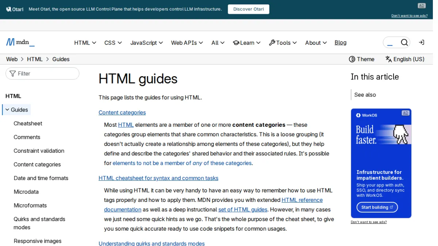This screenshot has height=246, width=438.
Task: Click the set of HTML guides link
Action: point(243,210)
